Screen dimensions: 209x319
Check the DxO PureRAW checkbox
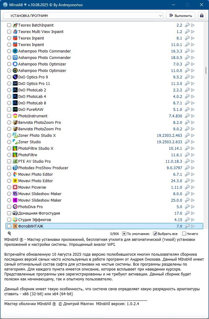(9, 109)
